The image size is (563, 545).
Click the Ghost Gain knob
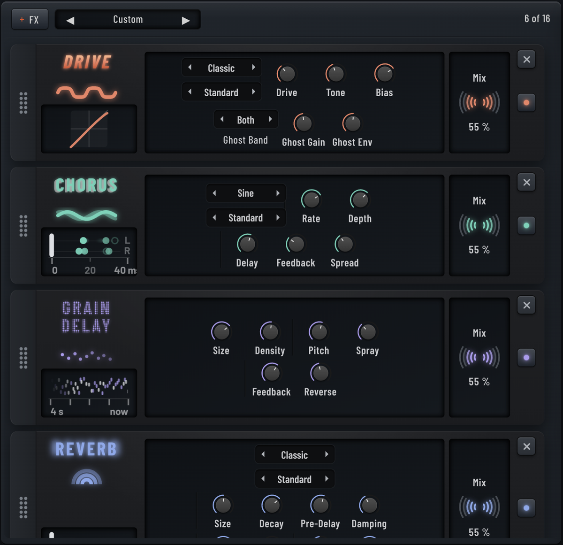coord(304,123)
